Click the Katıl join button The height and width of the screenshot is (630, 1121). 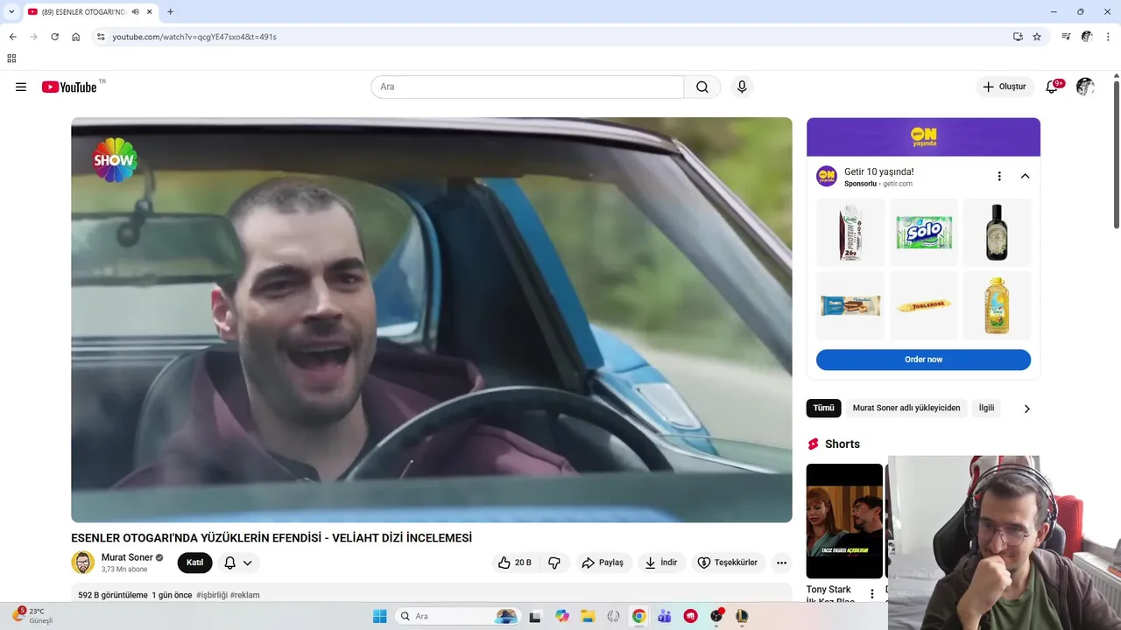point(194,563)
